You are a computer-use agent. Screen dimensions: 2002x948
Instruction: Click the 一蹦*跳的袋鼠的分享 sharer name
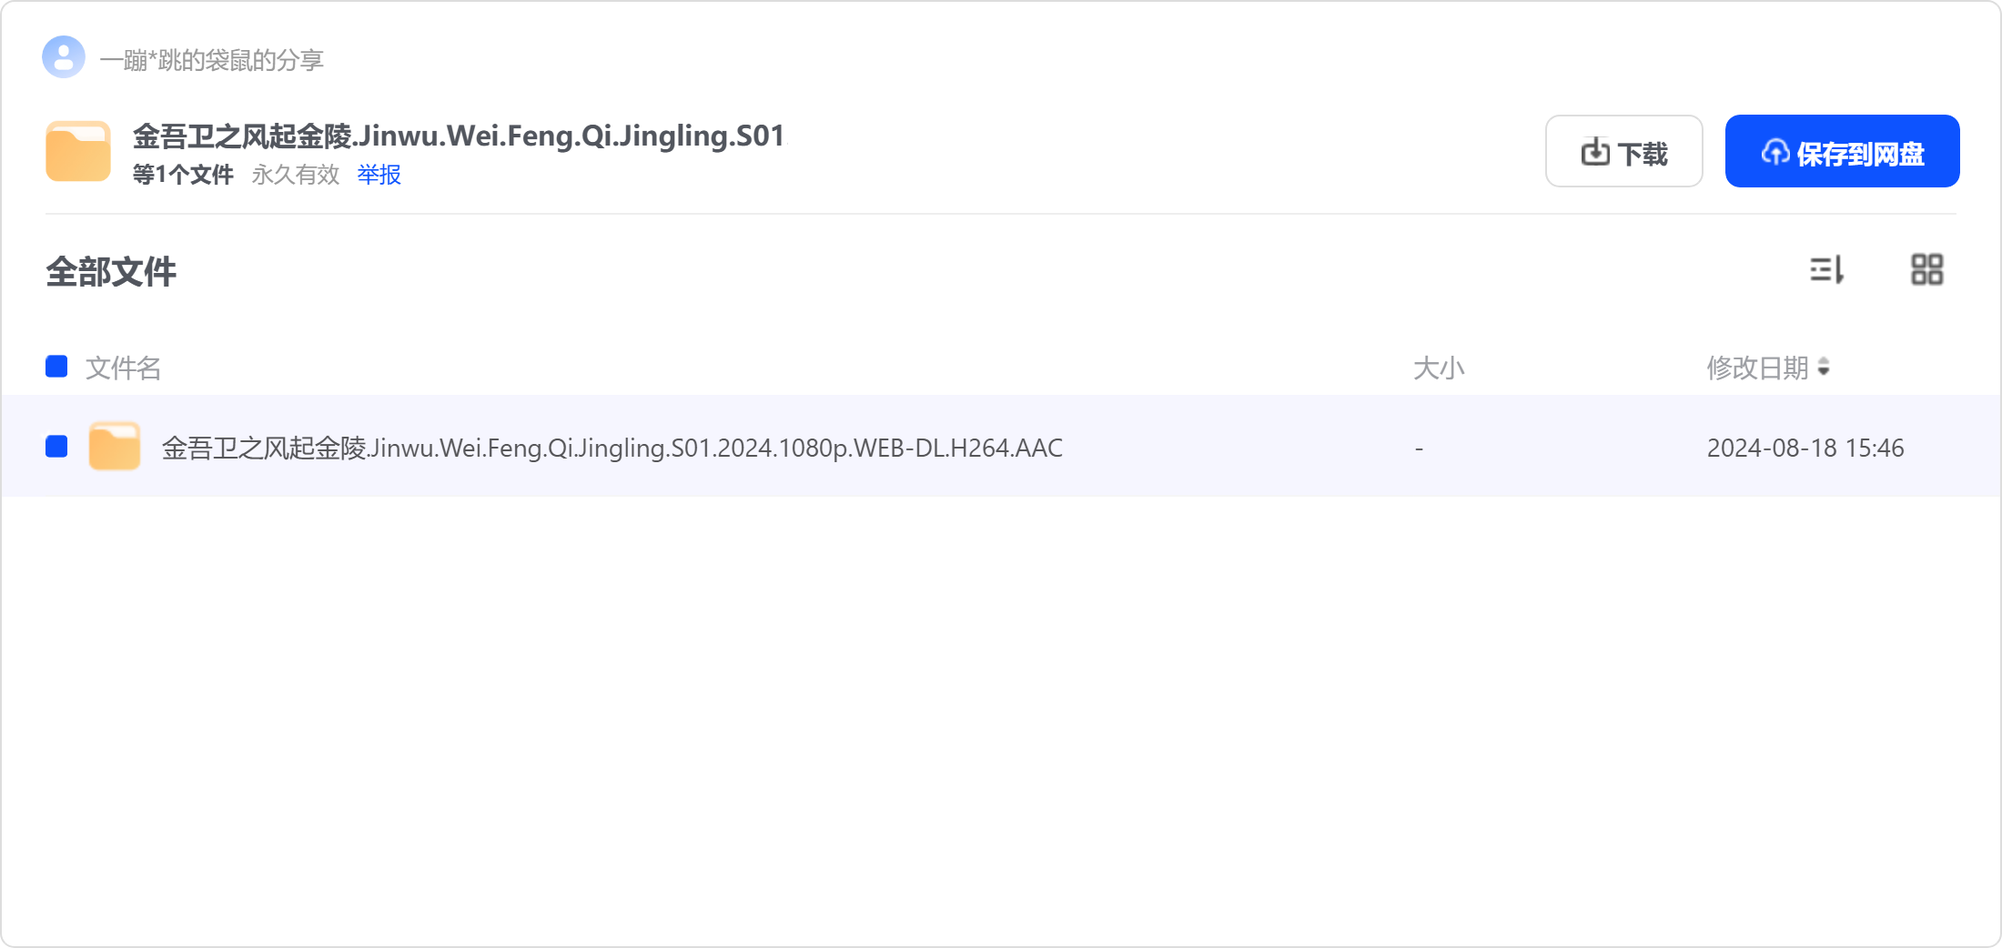tap(211, 60)
